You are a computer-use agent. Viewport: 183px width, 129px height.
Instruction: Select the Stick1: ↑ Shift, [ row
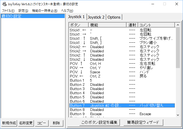click(122, 38)
